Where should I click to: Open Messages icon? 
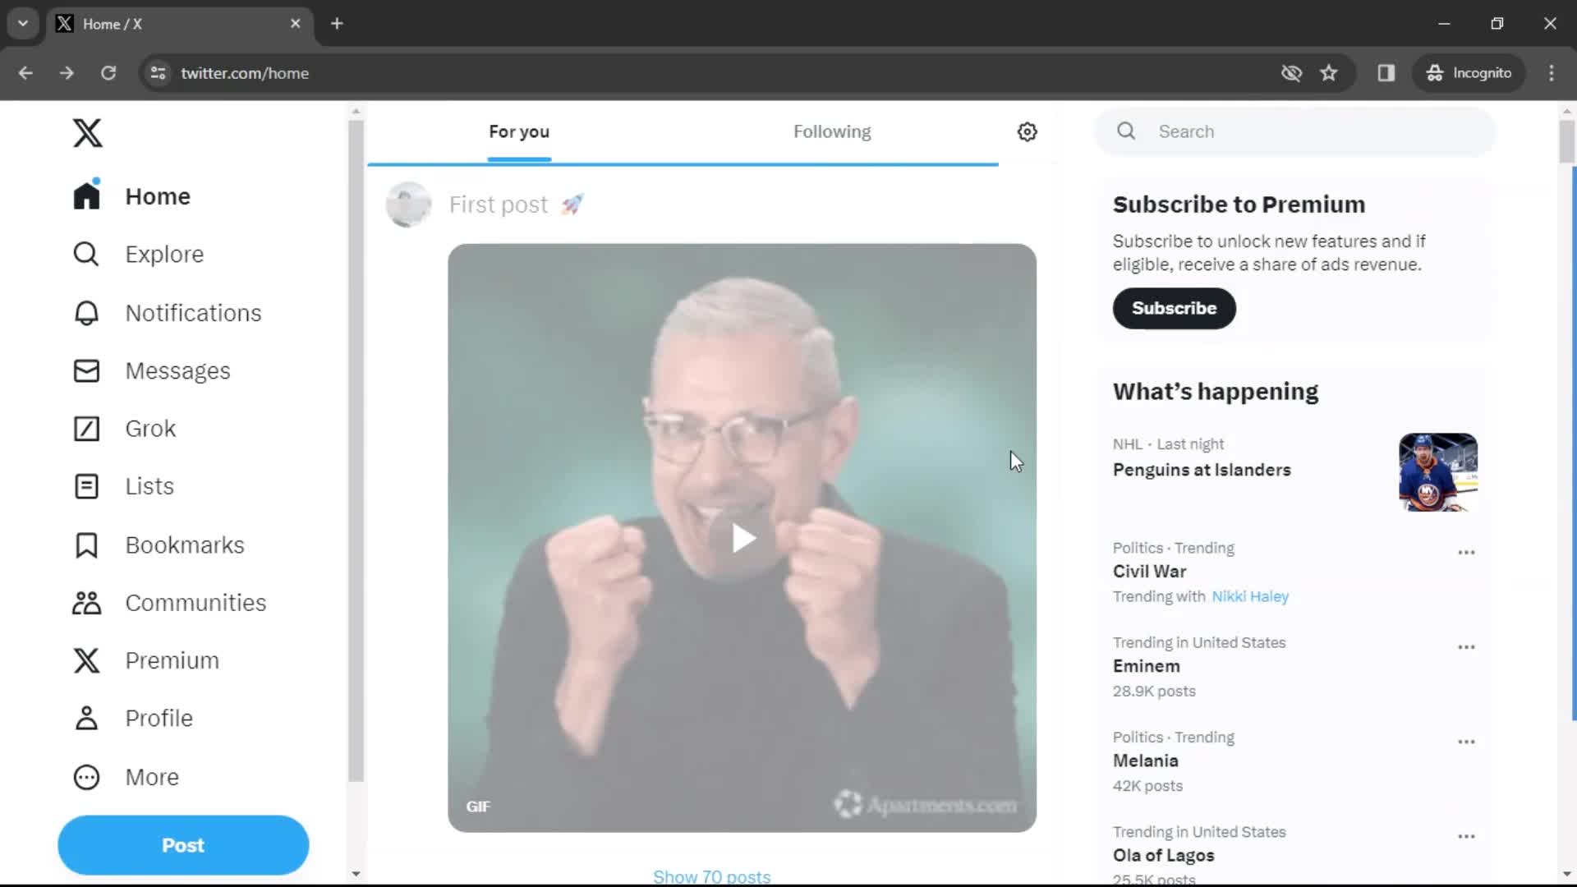[x=85, y=370]
